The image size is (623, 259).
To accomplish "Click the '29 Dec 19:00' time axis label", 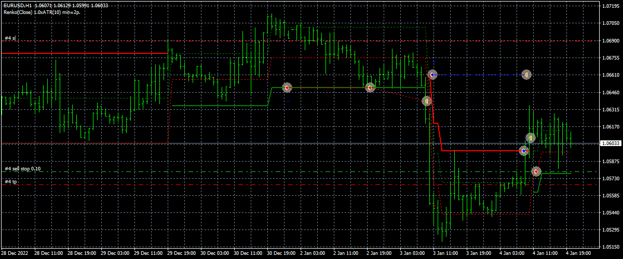I will (x=181, y=254).
